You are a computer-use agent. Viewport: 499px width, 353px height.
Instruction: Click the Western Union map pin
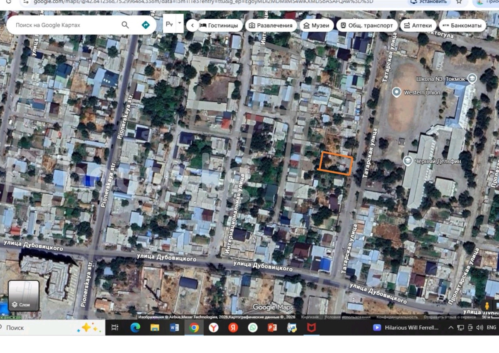pyautogui.click(x=397, y=92)
